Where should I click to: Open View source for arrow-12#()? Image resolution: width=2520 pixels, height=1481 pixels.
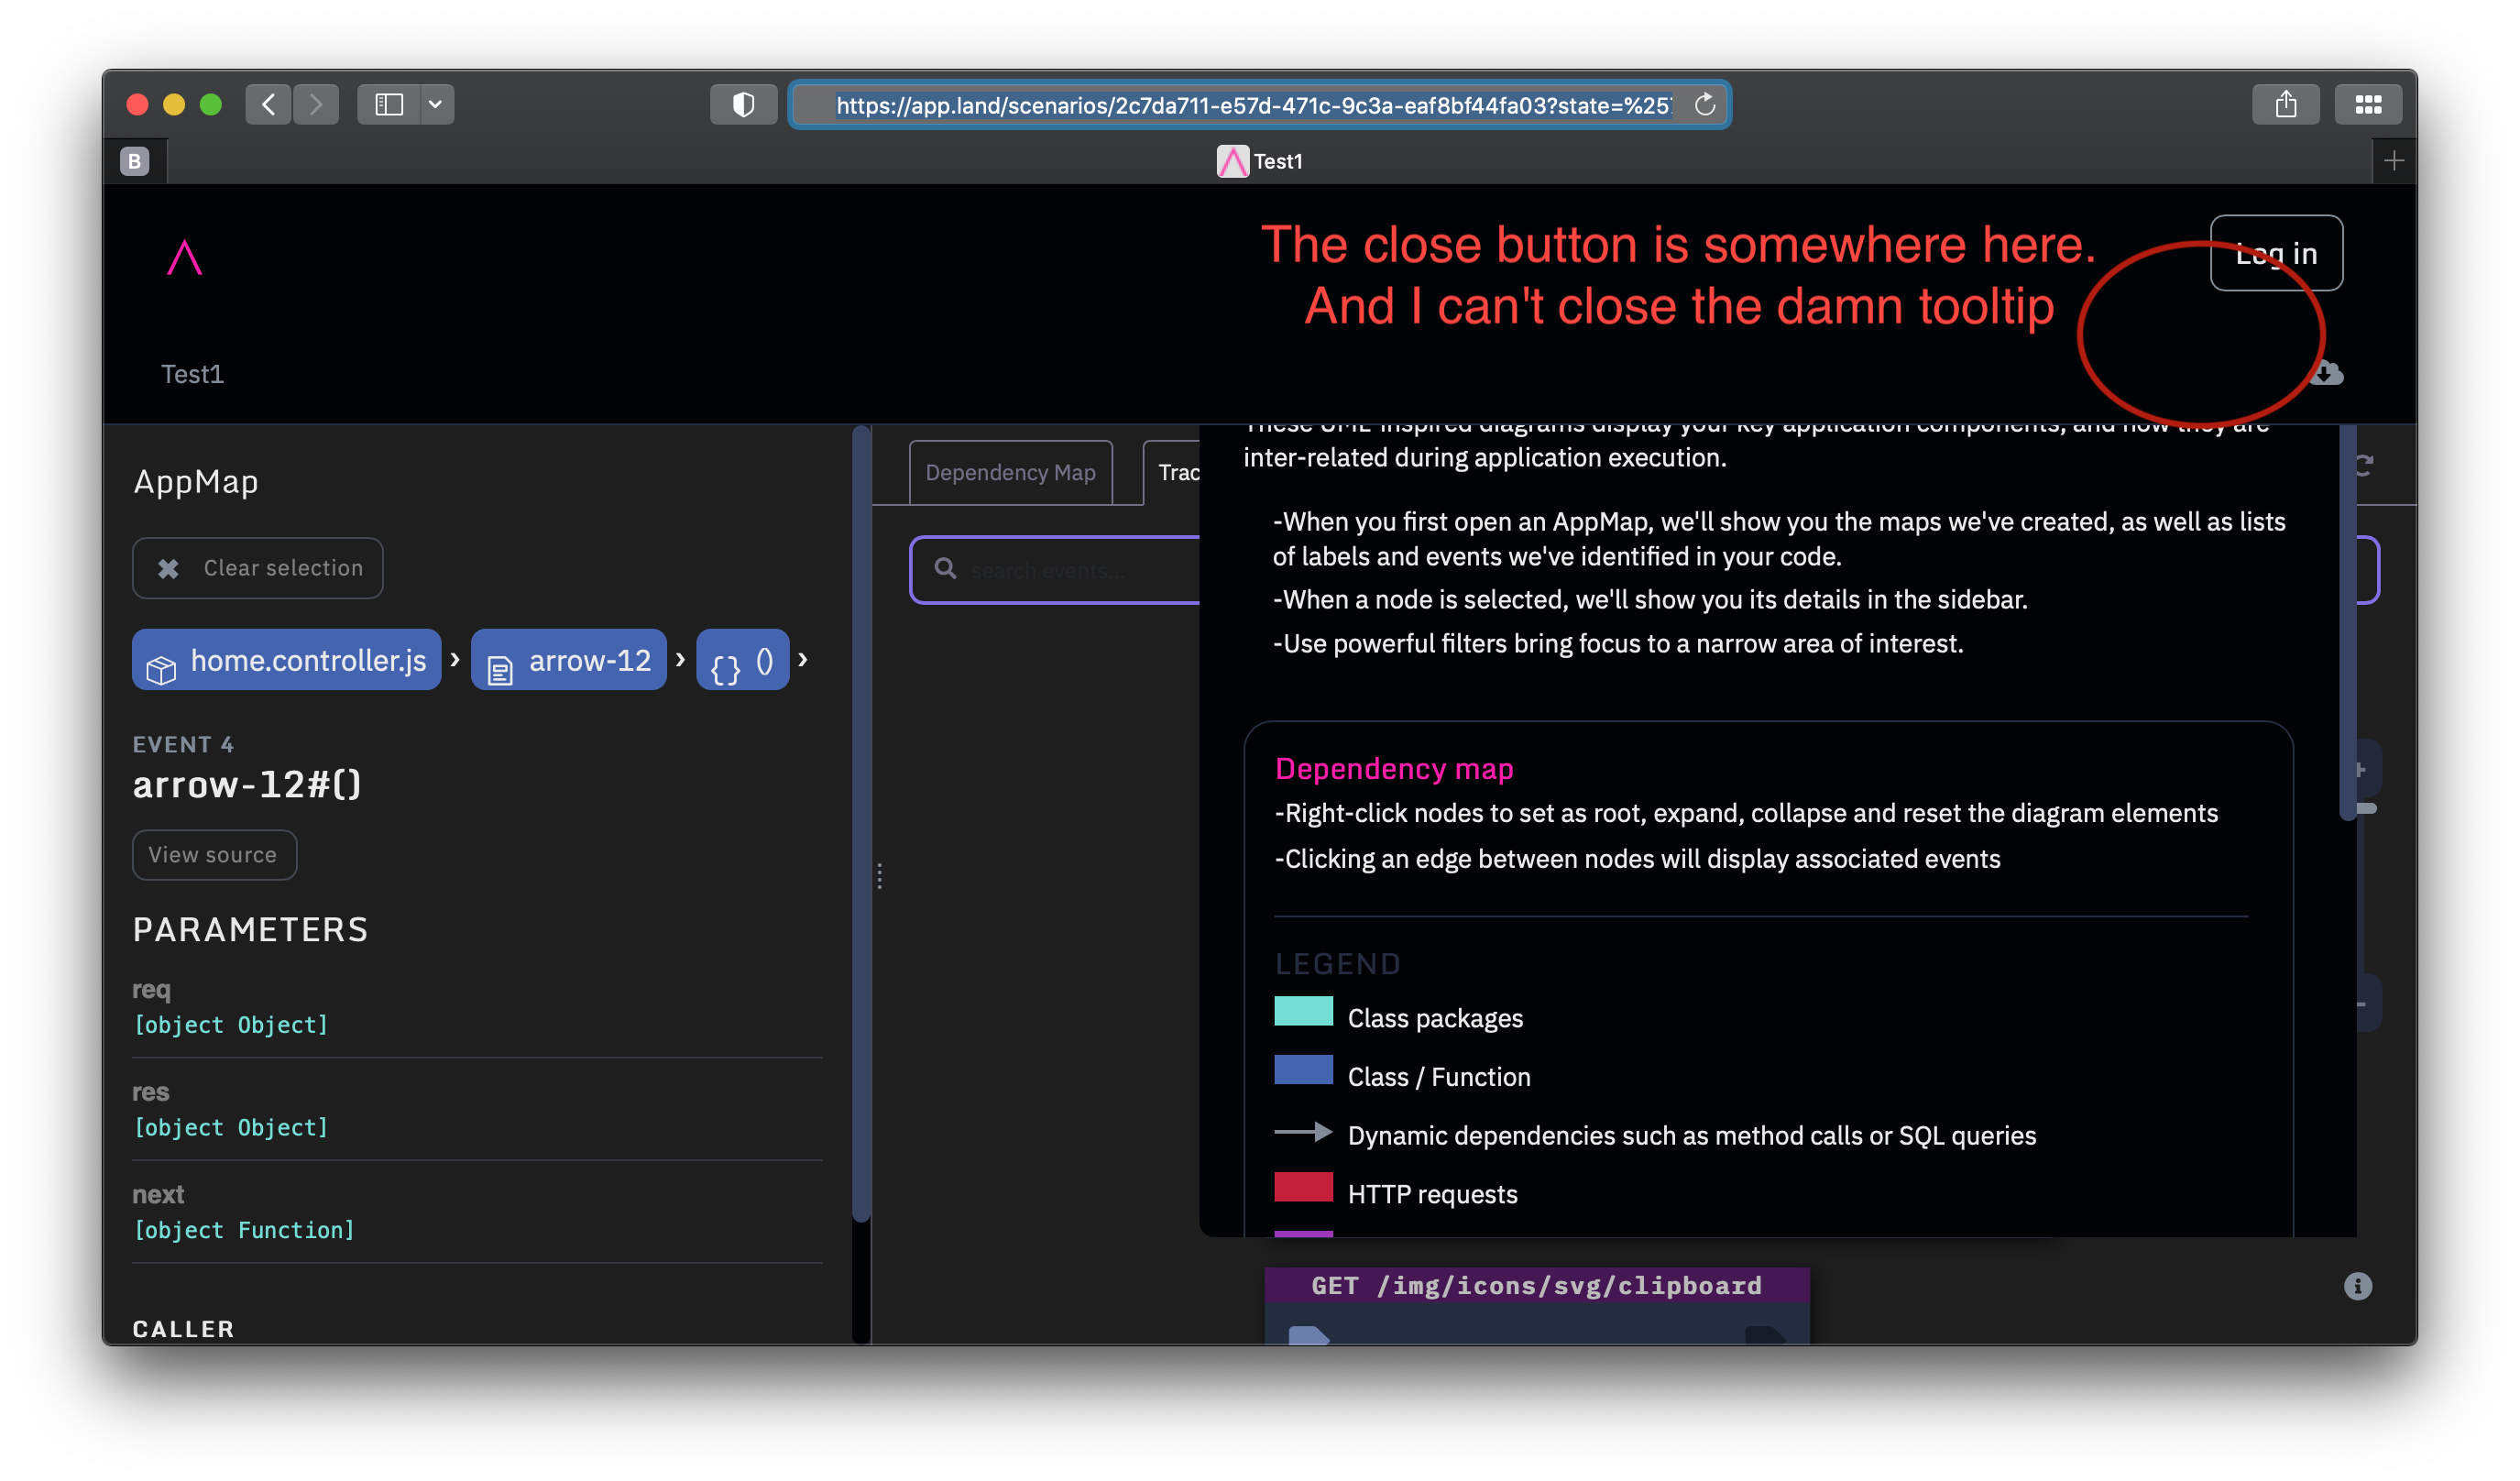214,855
